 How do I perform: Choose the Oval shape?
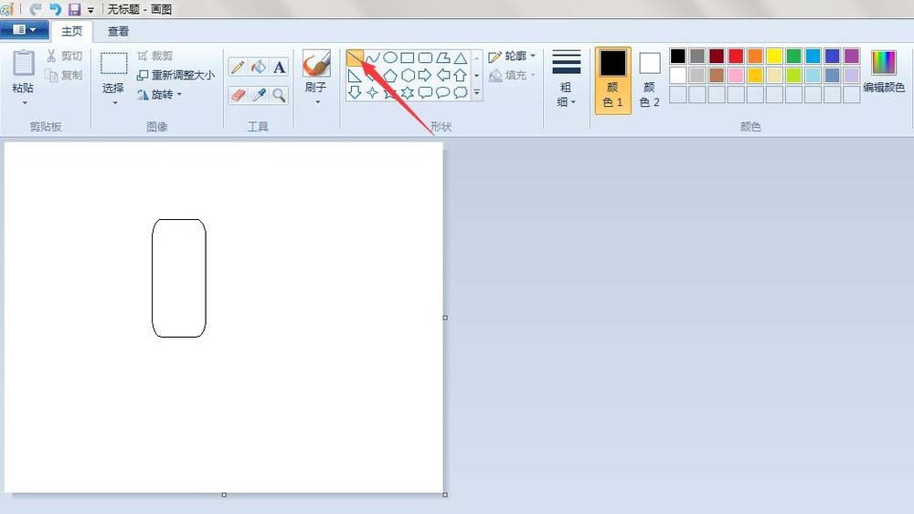(390, 58)
